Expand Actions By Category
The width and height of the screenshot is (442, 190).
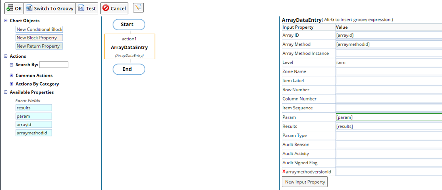11,84
